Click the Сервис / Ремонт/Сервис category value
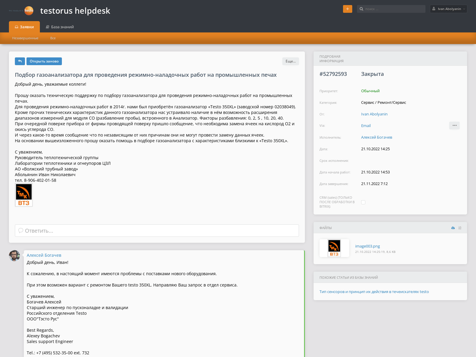The image size is (476, 357). click(383, 102)
